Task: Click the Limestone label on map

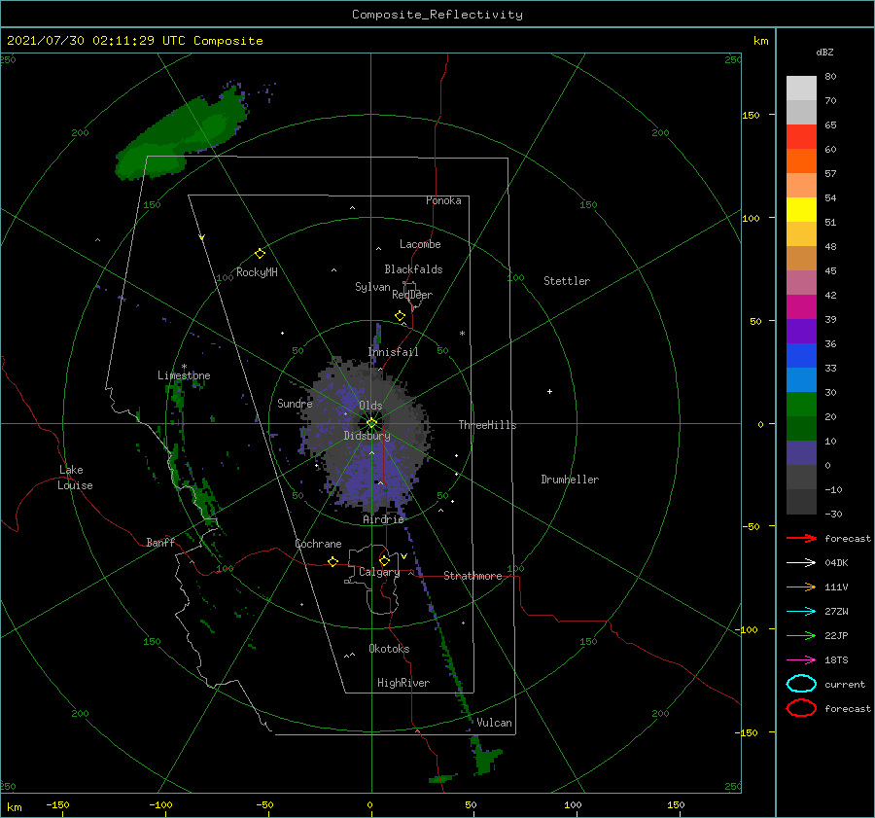Action: pos(184,375)
